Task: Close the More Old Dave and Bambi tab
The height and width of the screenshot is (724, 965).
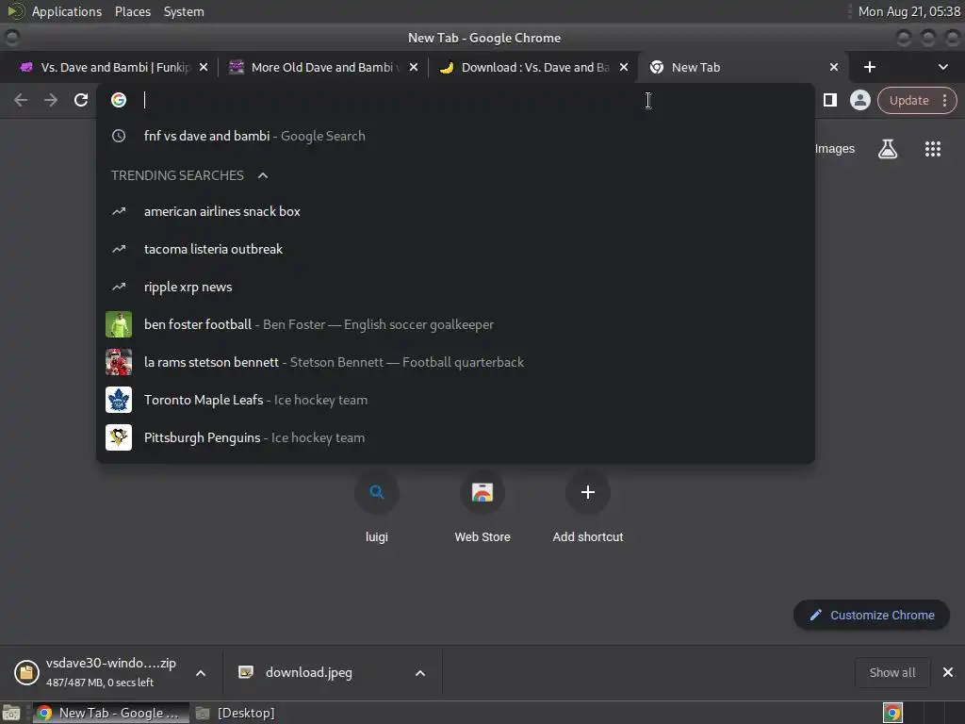Action: tap(414, 67)
